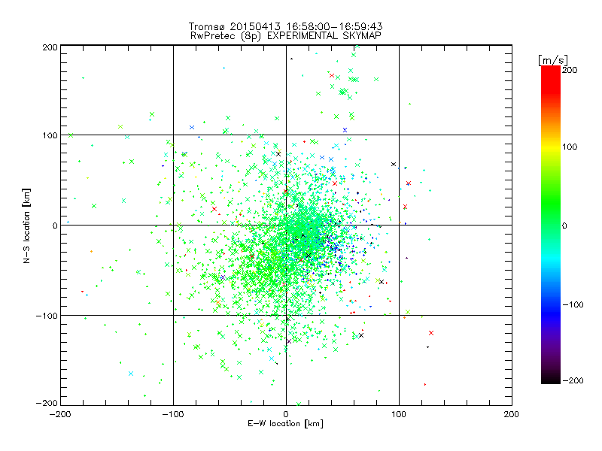Click the title line 'Tromsø 20150413 16:58:00-16:59:43'

(x=286, y=26)
